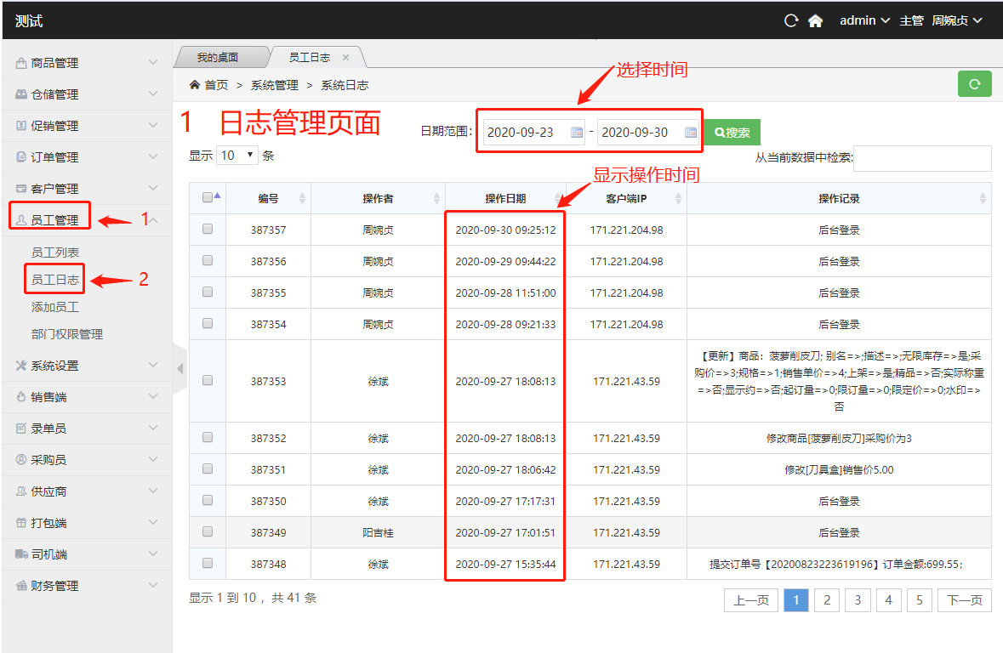Click the green reload button at top right

[974, 84]
